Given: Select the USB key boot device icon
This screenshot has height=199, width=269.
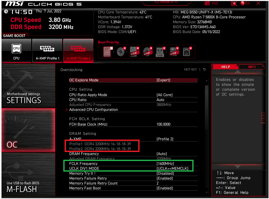Looking at the screenshot, I should pos(160,52).
